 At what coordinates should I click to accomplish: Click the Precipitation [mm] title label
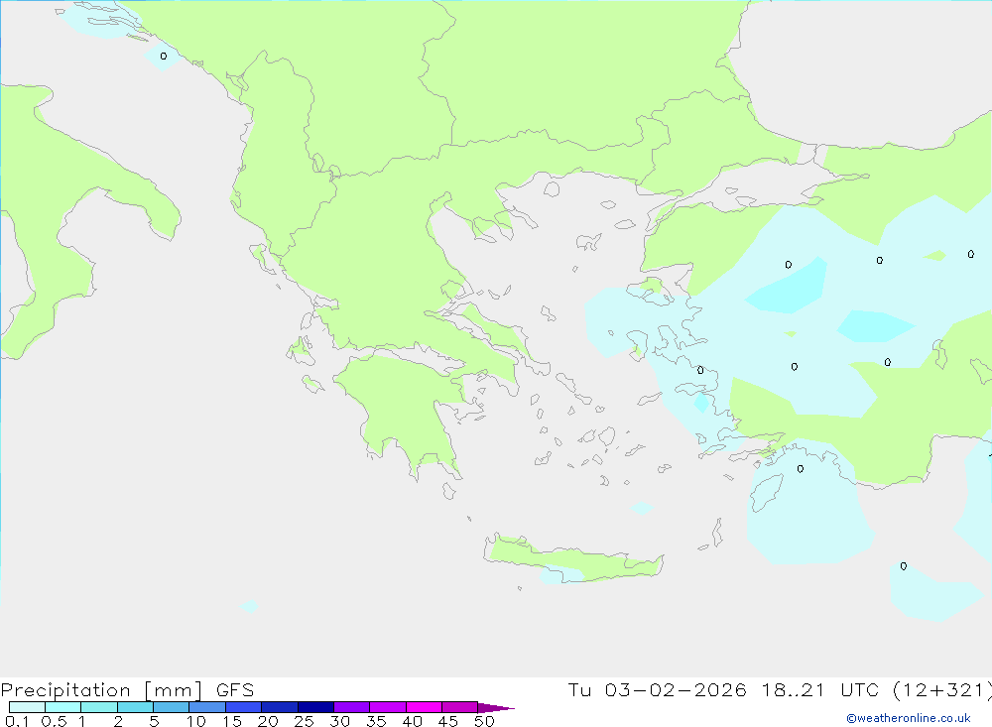pyautogui.click(x=101, y=689)
